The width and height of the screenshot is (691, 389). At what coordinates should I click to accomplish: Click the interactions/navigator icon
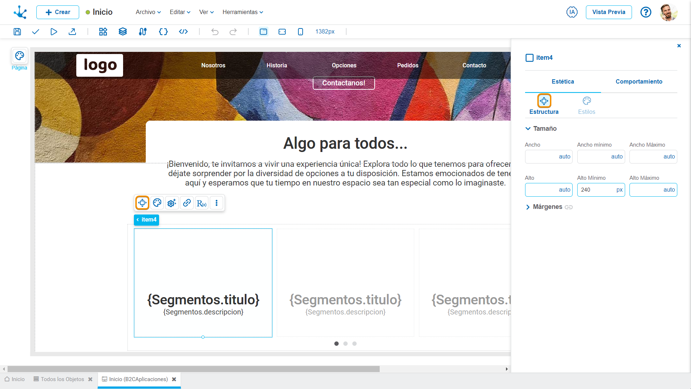143,31
